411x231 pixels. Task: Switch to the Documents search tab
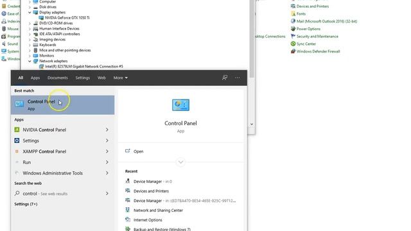tap(58, 78)
